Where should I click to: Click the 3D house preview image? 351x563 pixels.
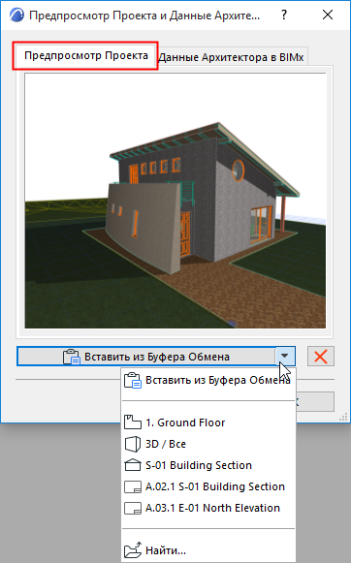pos(175,201)
